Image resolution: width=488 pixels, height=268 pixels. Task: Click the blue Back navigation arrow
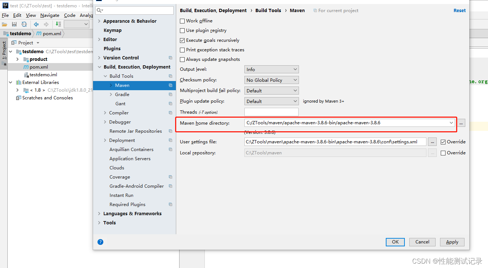[x=36, y=24]
